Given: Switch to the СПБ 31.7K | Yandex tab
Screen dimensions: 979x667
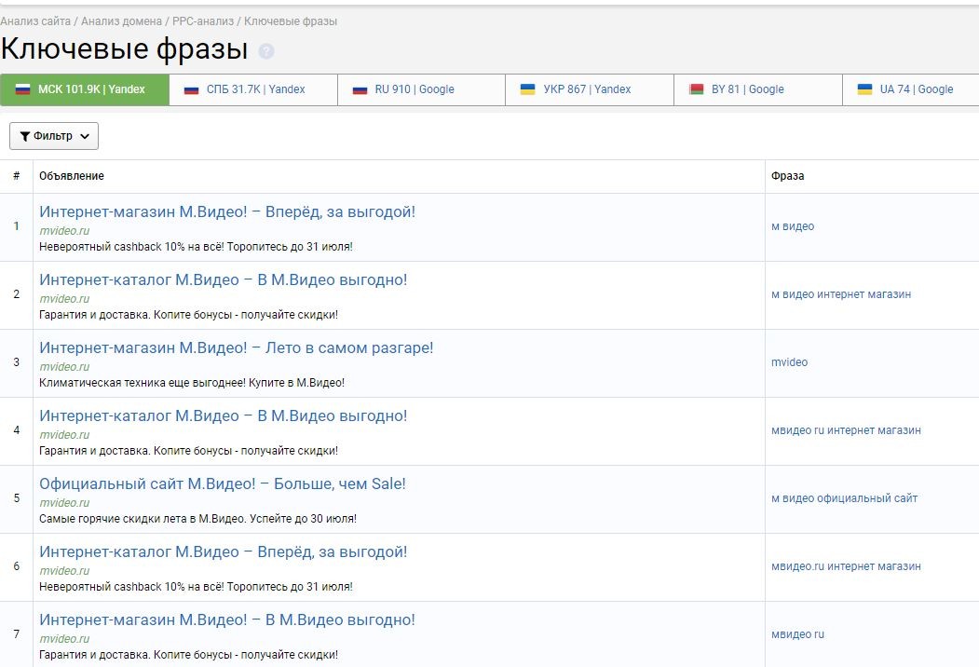Looking at the screenshot, I should click(x=253, y=89).
